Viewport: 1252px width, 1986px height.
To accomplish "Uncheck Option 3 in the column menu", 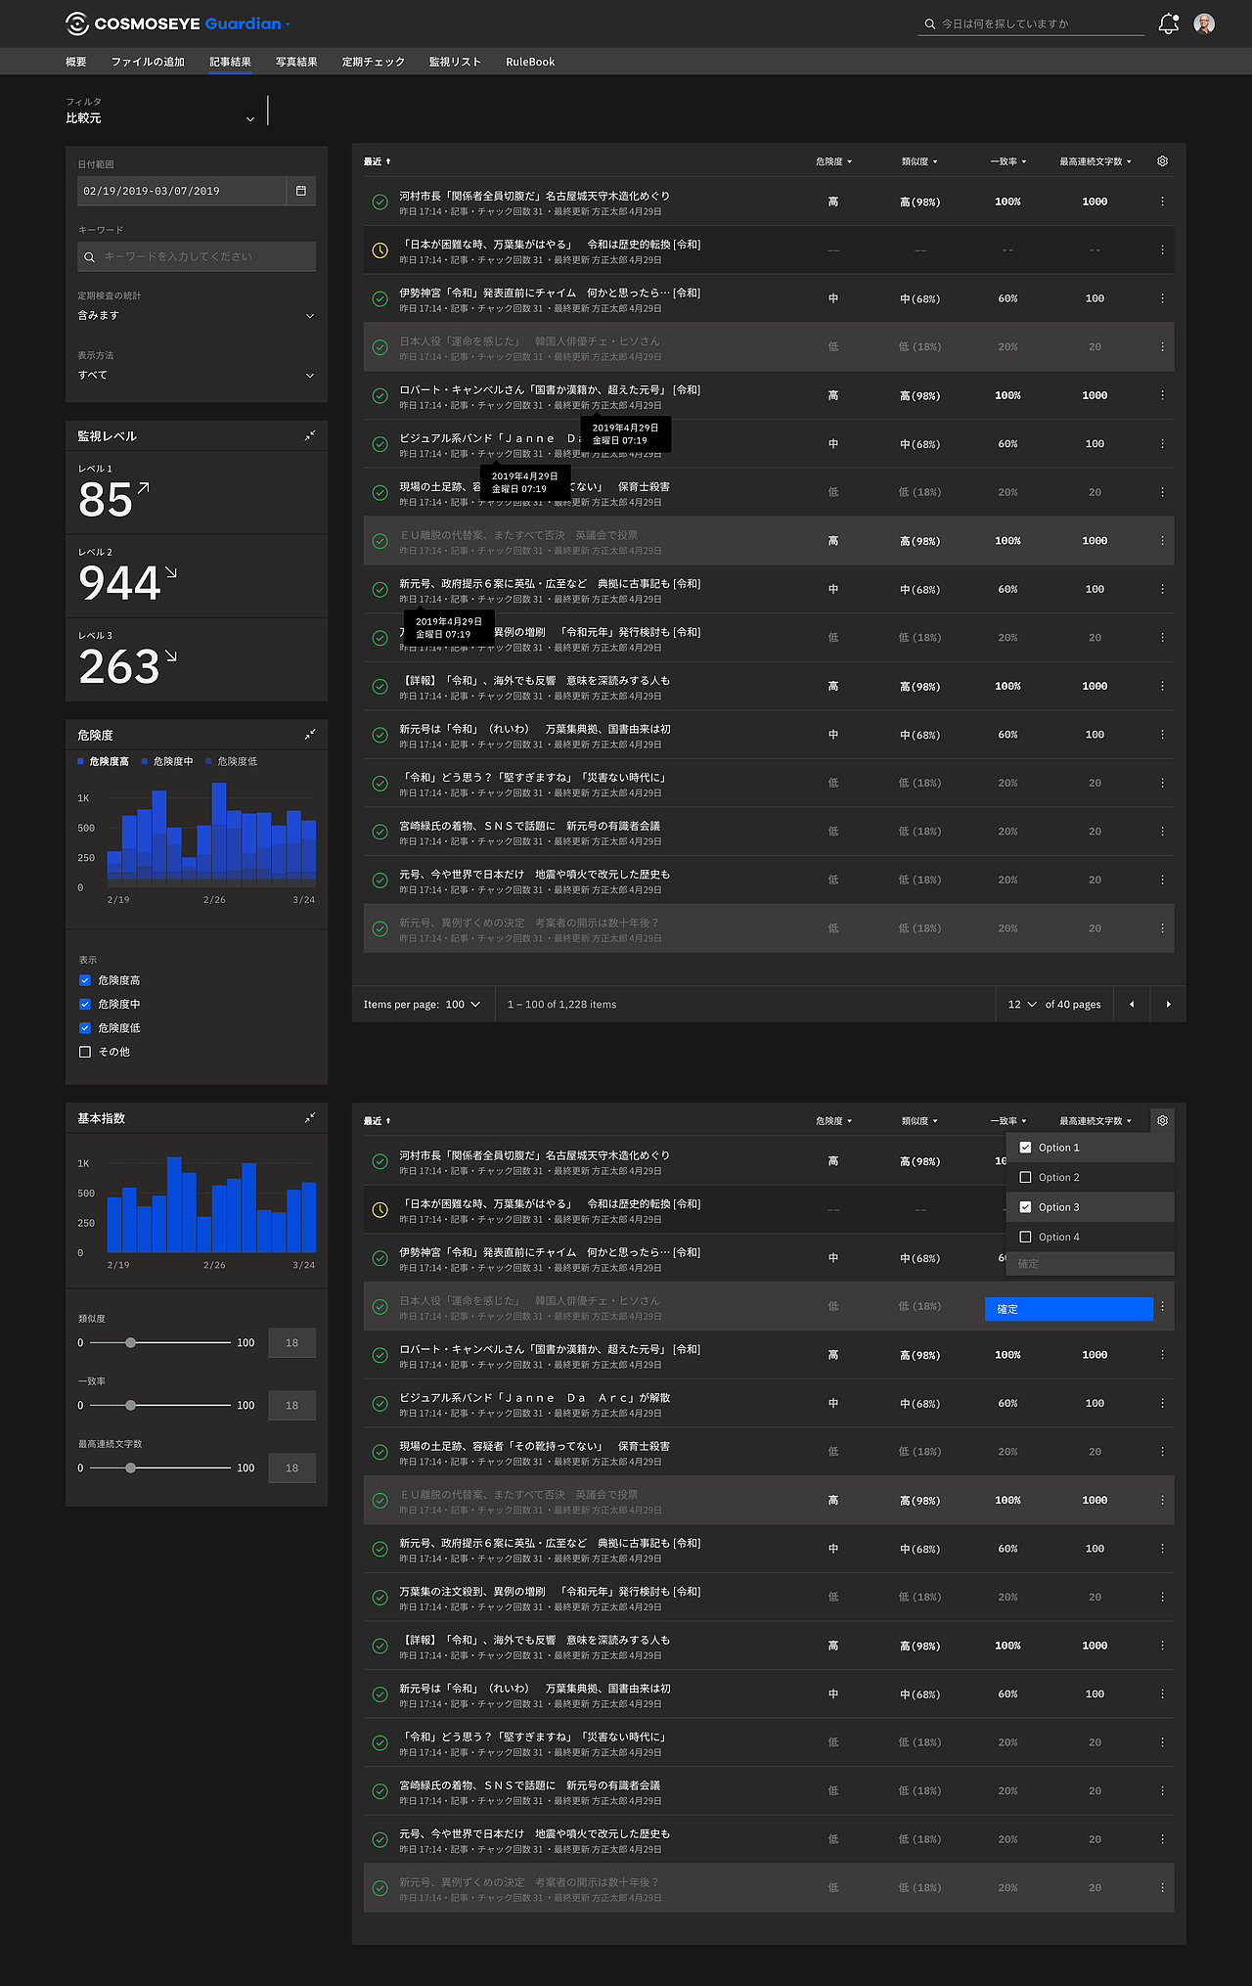I will pyautogui.click(x=1025, y=1207).
